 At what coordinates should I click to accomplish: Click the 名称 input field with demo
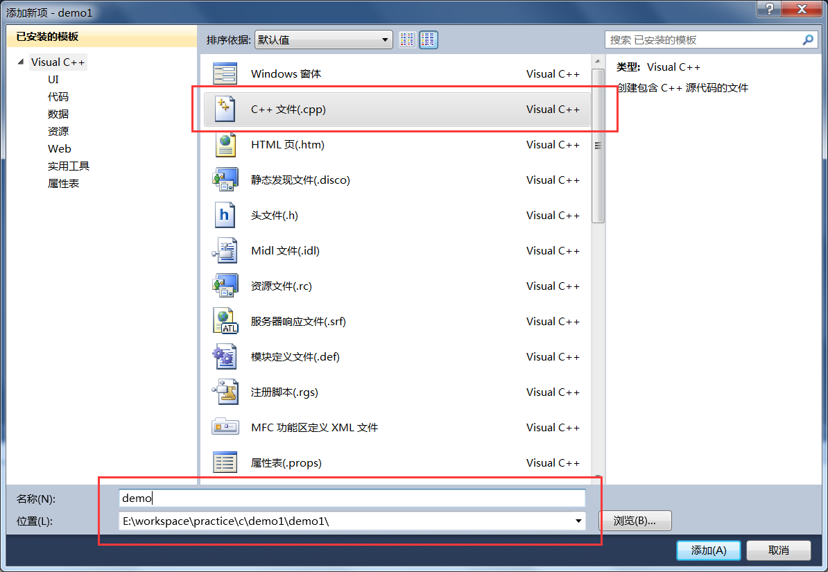[352, 498]
